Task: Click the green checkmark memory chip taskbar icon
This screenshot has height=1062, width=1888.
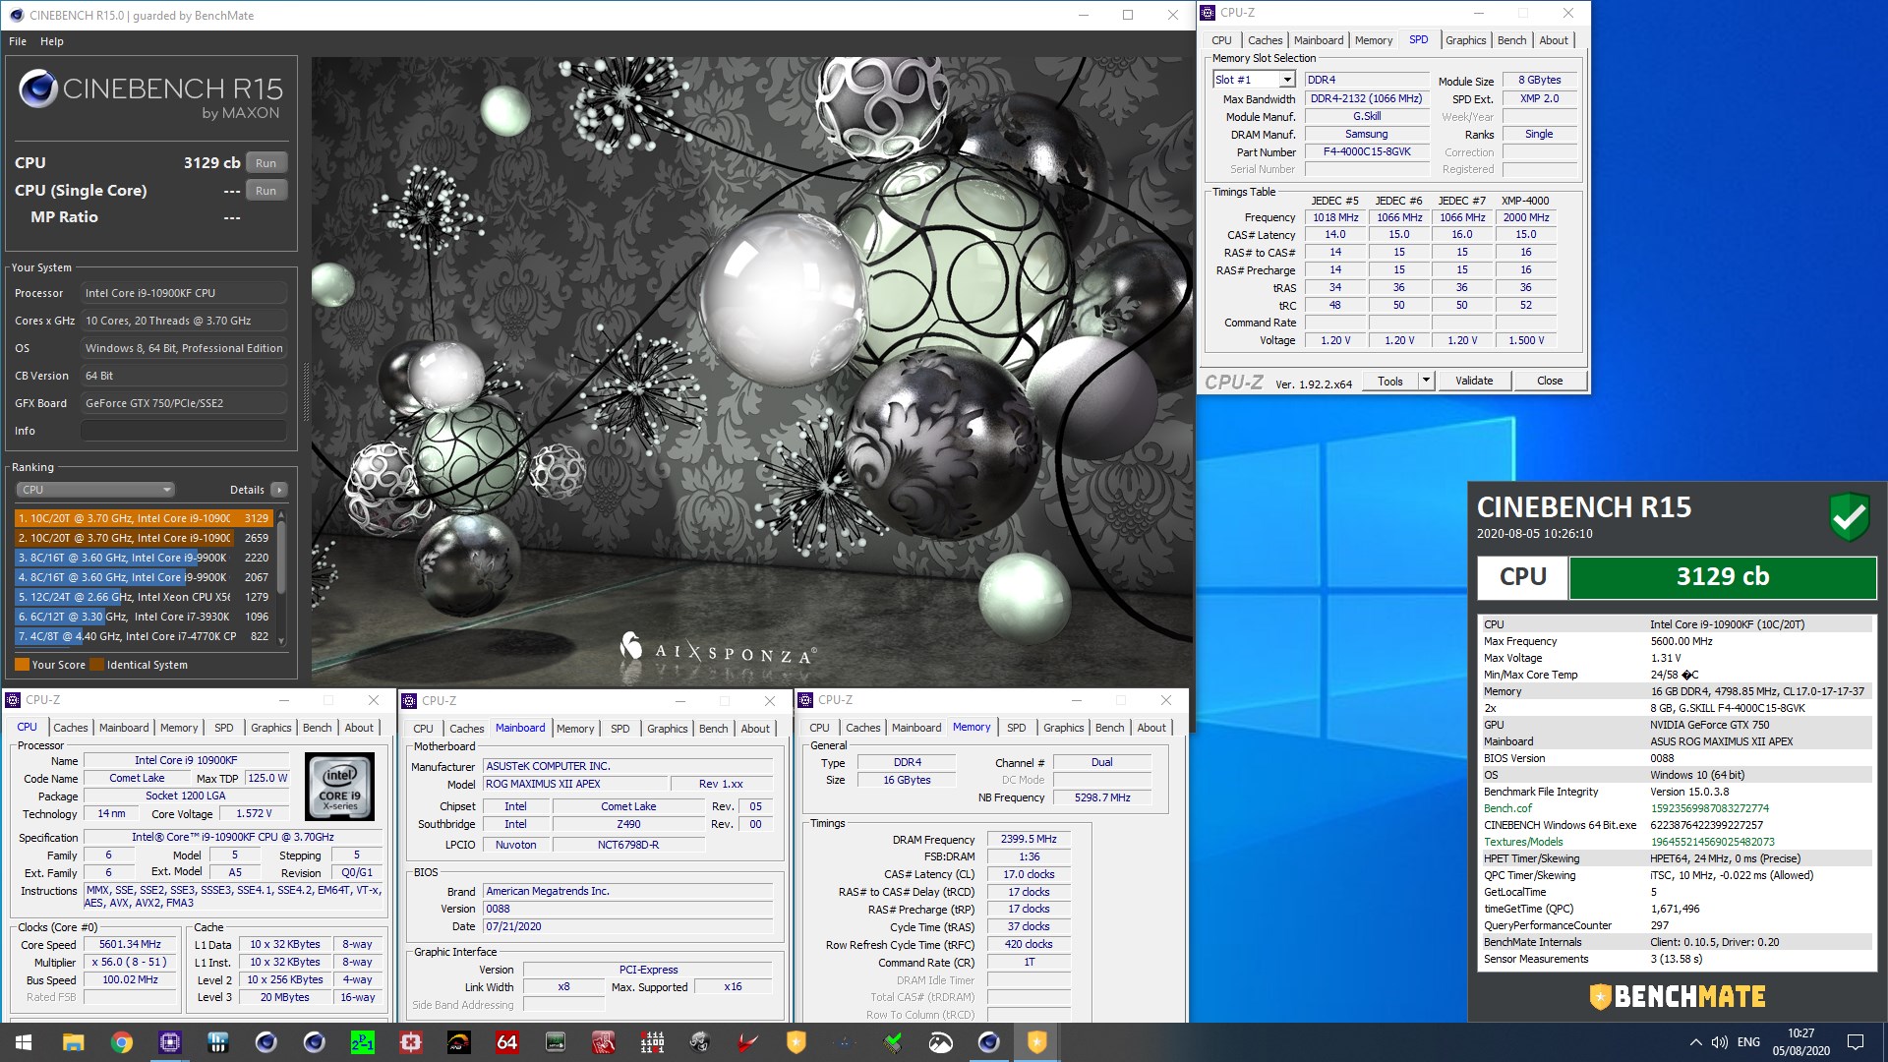Action: 892,1042
